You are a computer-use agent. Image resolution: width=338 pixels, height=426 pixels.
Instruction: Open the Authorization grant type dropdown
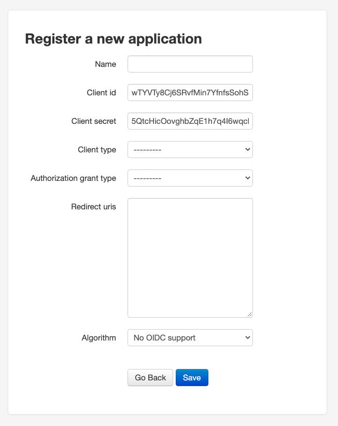click(190, 178)
